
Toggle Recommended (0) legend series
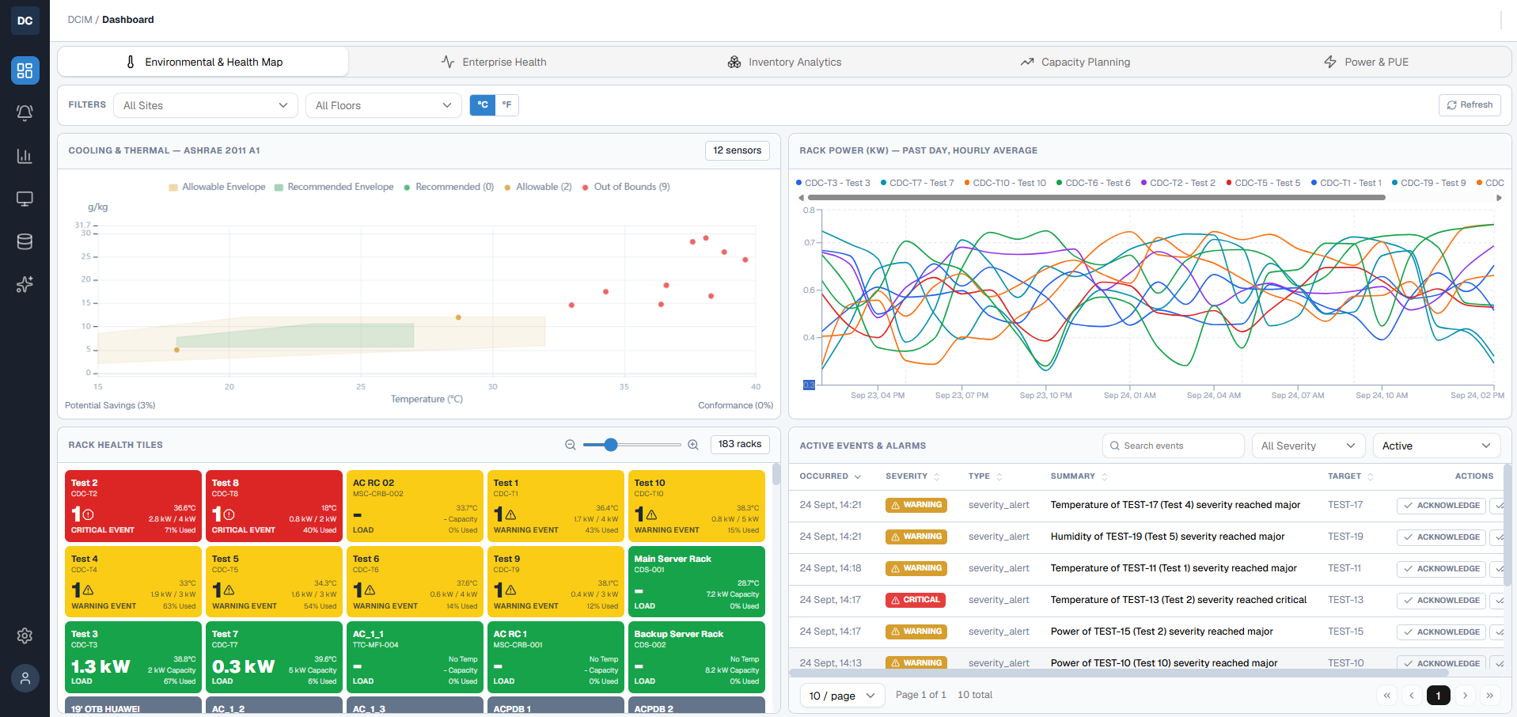[449, 187]
